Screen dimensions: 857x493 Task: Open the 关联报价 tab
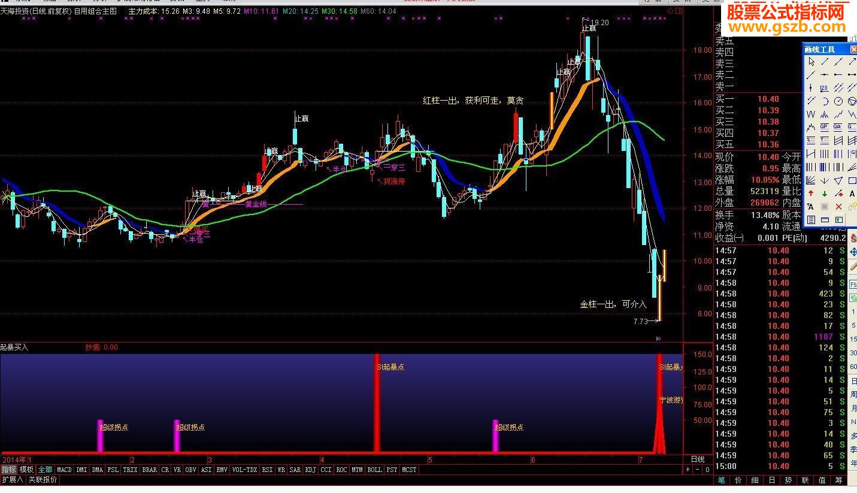click(x=43, y=480)
